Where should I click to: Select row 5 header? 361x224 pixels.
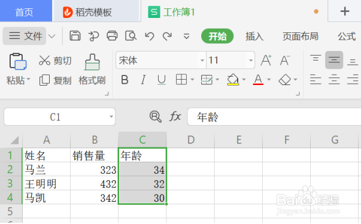[x=11, y=211]
